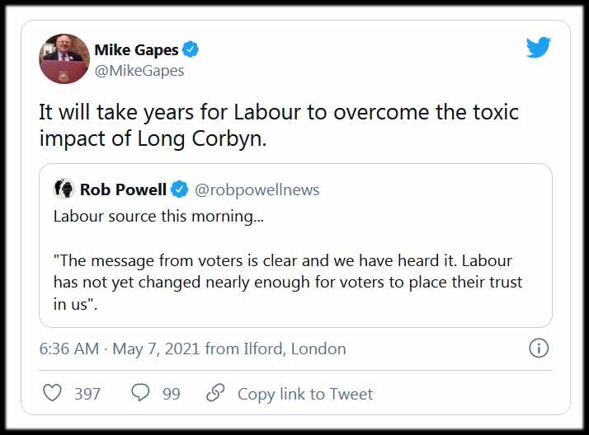Click Mike Gapes' blue verified badge

[191, 50]
